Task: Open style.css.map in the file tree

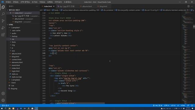Action: (x=17, y=77)
